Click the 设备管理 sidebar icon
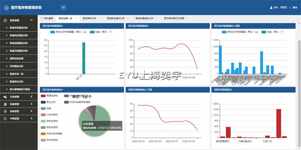The width and height of the screenshot is (301, 150). point(5,104)
